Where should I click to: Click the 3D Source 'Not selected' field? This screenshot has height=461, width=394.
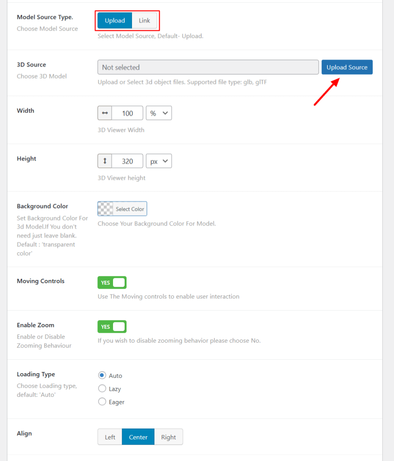[208, 67]
